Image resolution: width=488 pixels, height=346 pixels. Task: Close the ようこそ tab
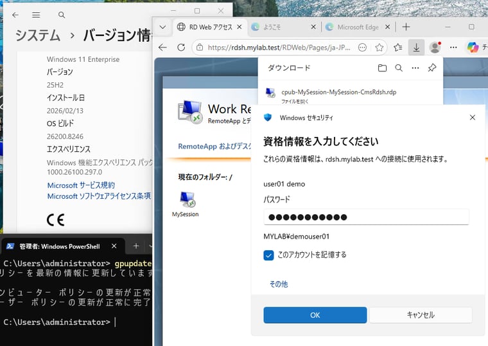313,27
